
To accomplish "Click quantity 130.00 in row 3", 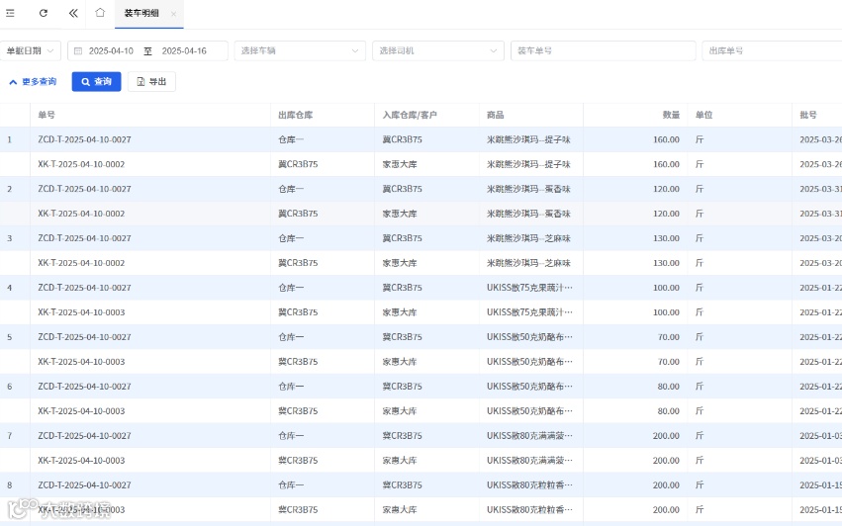I will (x=666, y=238).
